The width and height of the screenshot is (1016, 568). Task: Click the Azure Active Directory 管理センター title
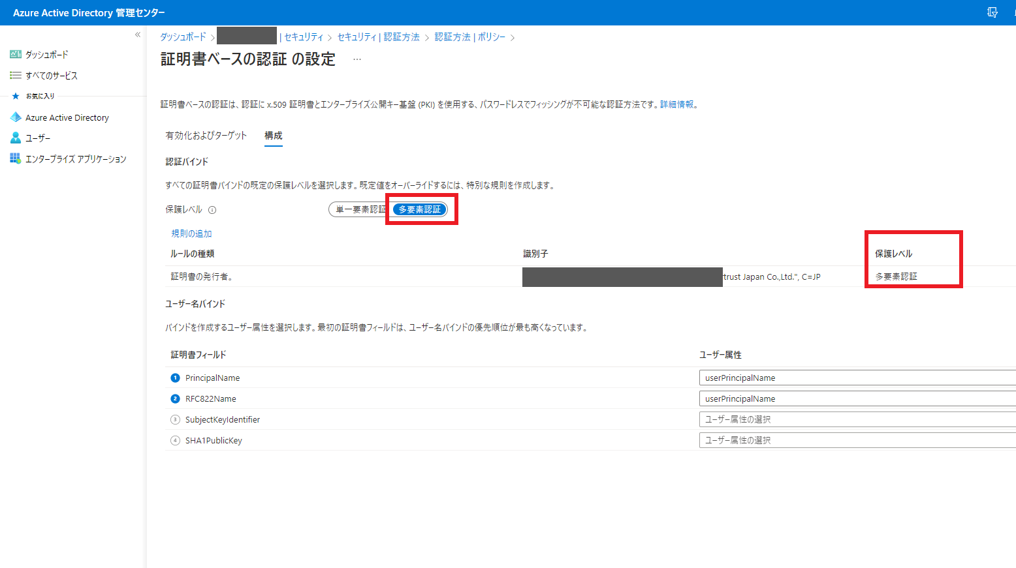(89, 12)
